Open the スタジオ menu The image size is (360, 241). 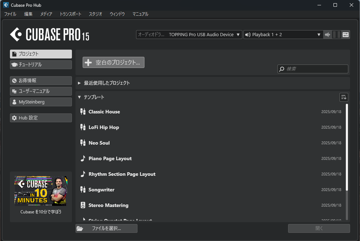[95, 14]
